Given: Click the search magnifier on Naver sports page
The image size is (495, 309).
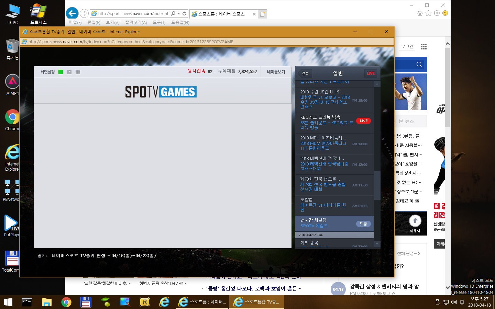Looking at the screenshot, I should point(419,65).
